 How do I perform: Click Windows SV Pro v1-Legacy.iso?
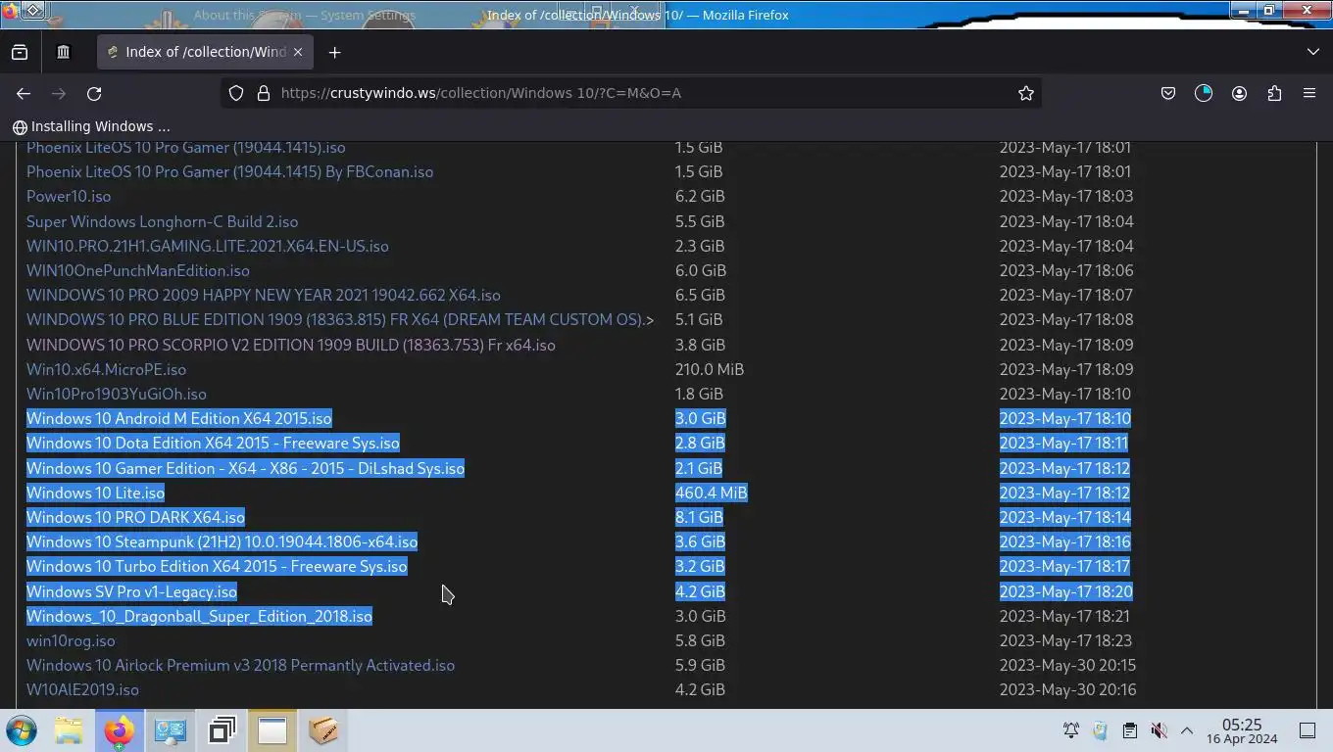point(131,591)
